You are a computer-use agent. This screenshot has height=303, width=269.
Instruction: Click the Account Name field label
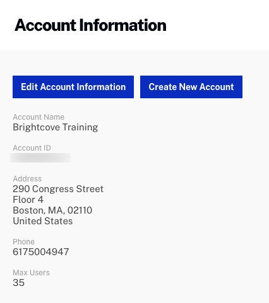point(39,117)
